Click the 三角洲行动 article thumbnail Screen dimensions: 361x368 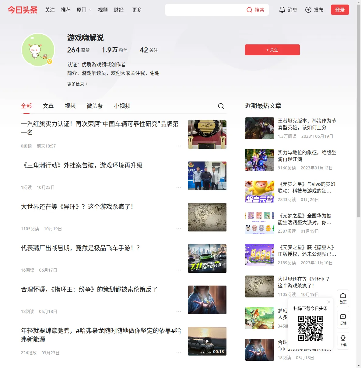coord(207,176)
